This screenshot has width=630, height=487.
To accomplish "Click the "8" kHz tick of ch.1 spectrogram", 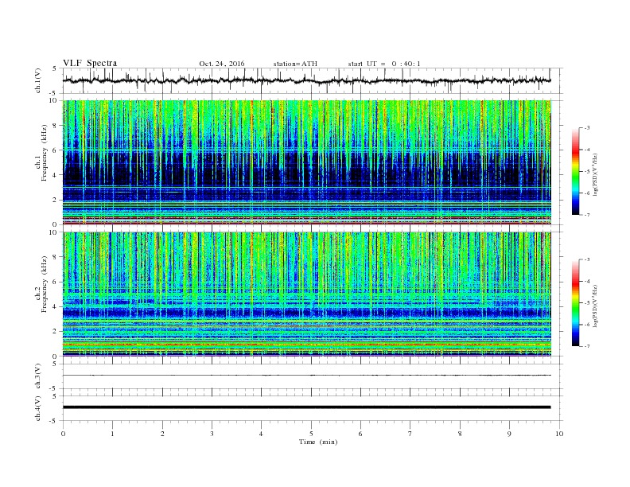I will click(x=56, y=126).
